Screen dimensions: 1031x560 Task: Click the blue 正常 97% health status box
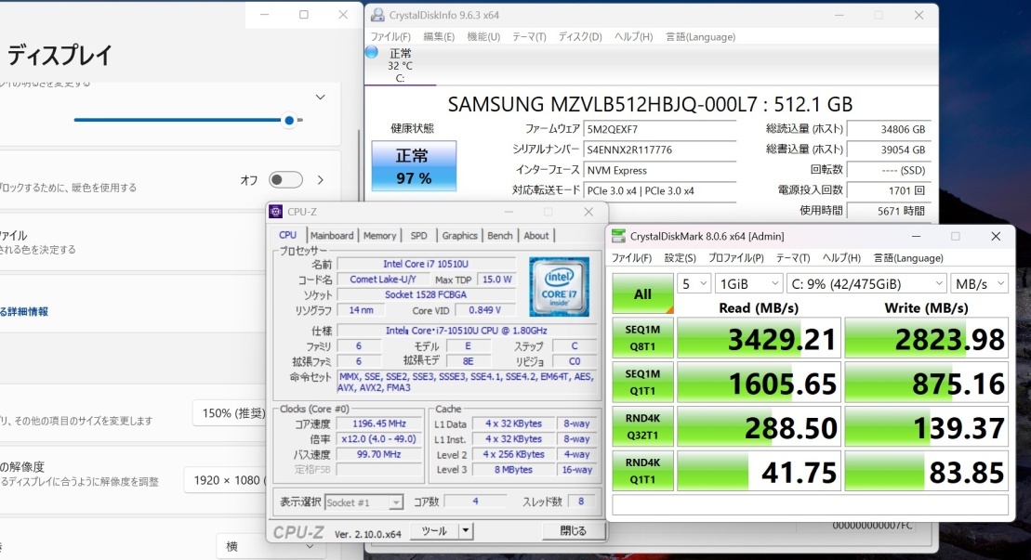[414, 166]
